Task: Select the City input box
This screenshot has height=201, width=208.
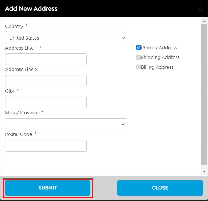Action: [x=46, y=102]
